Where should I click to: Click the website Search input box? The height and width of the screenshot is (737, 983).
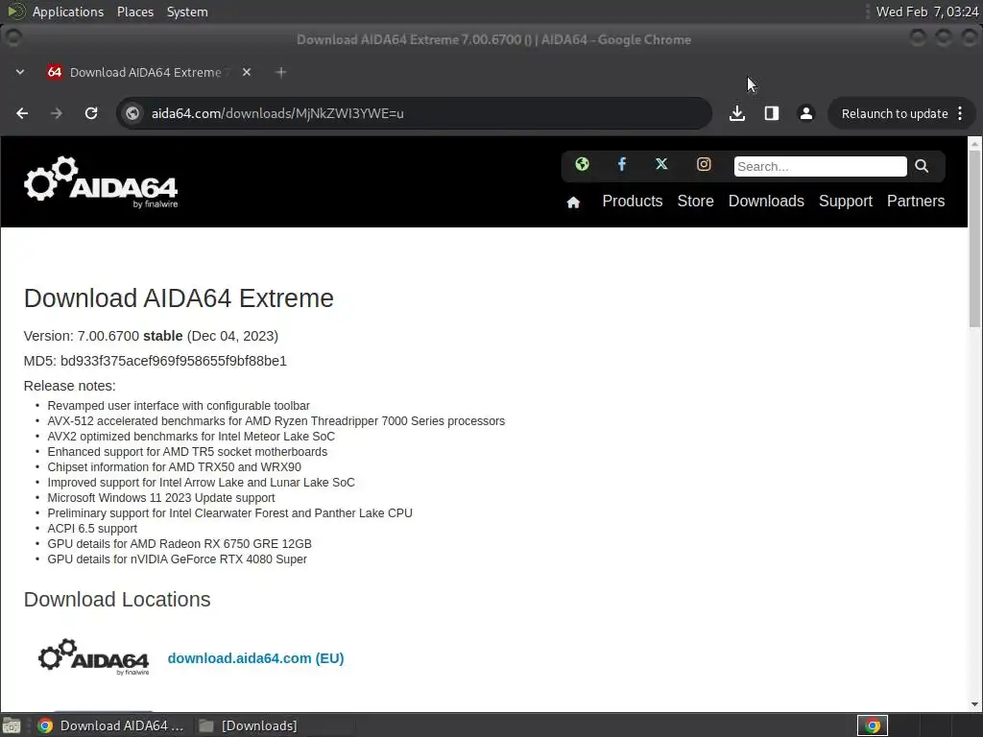pos(820,166)
